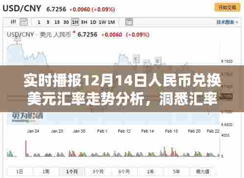
Task: Show the 1周 time range
Action: click(x=46, y=172)
